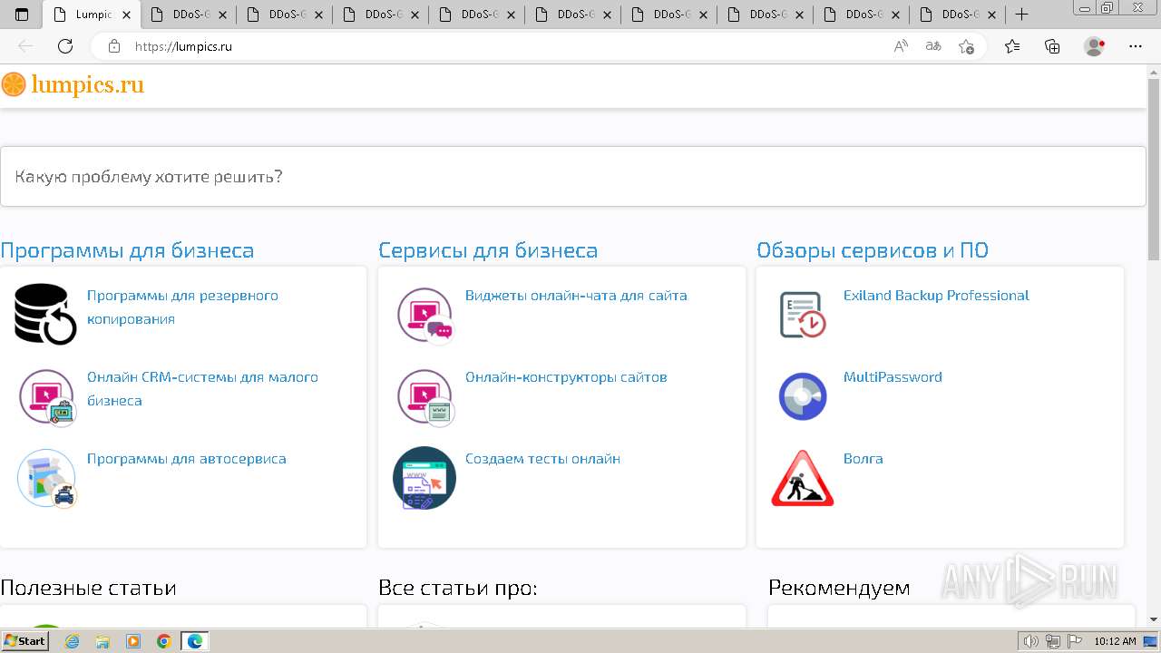The height and width of the screenshot is (653, 1161).
Task: Click the translate page icon
Action: pos(932,46)
